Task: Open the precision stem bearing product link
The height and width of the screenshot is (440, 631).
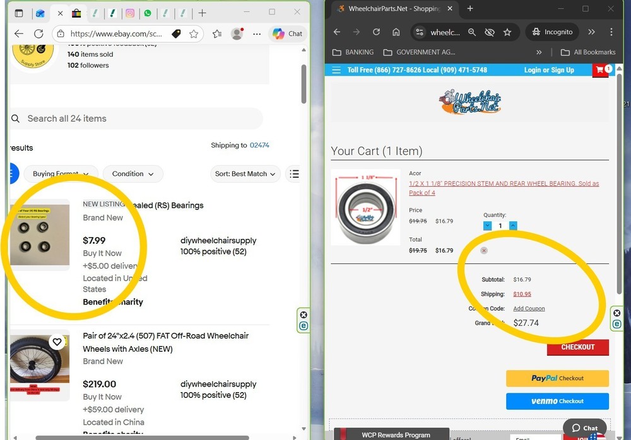Action: [x=504, y=188]
